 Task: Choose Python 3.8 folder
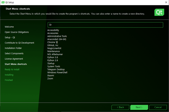[52, 57]
